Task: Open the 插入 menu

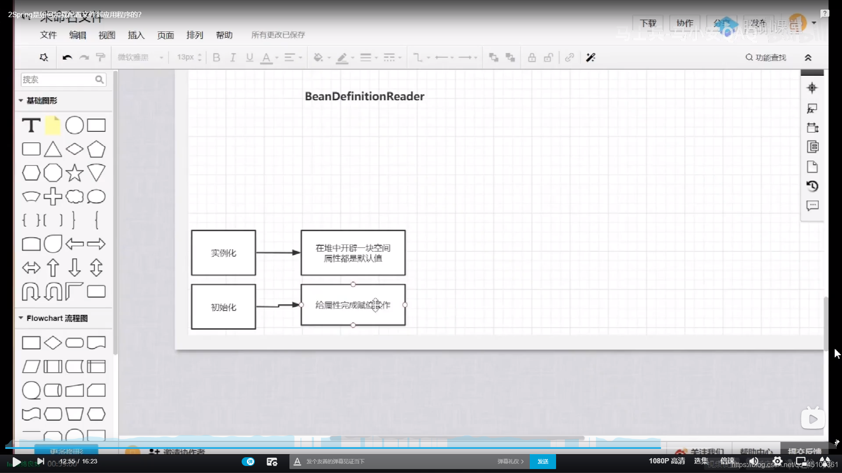Action: (136, 35)
